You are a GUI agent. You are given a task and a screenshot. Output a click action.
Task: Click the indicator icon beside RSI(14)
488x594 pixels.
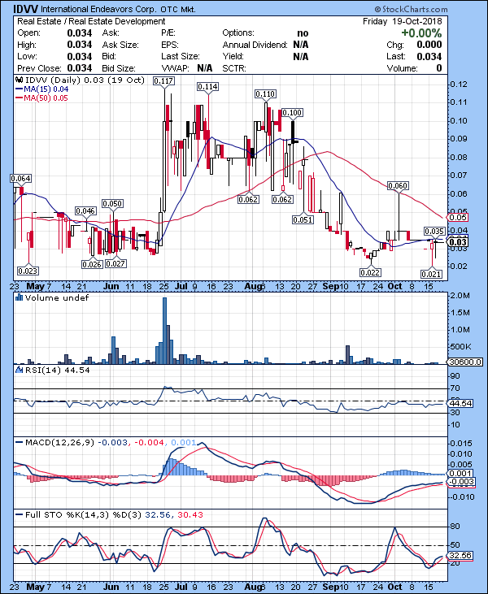(x=19, y=370)
